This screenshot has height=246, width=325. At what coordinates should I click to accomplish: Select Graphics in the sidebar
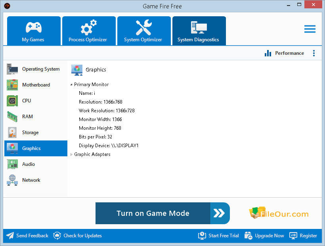coord(36,148)
